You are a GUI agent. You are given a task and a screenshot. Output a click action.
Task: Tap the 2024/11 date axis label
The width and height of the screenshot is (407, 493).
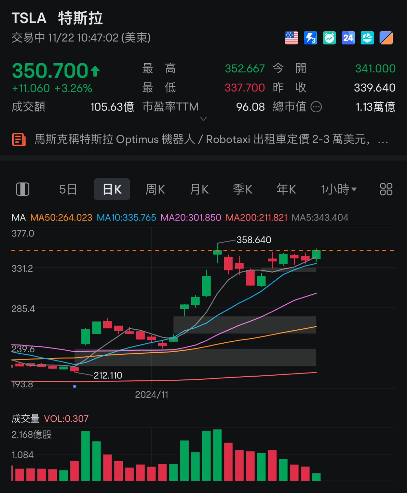[x=152, y=395]
